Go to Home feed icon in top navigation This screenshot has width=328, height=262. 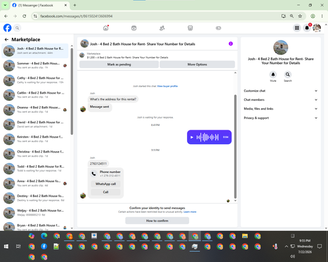tap(106, 28)
